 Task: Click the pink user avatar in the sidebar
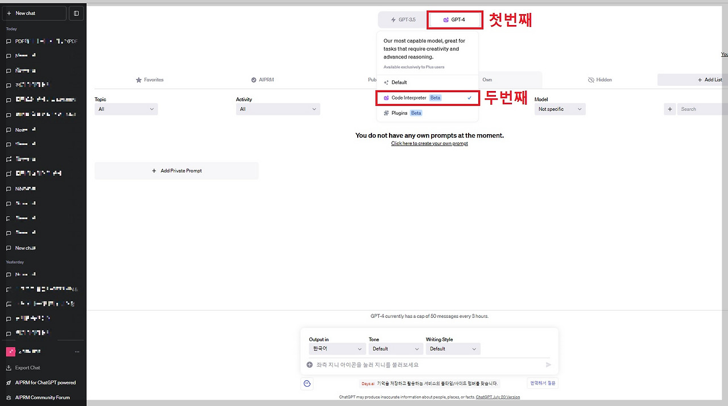point(10,351)
